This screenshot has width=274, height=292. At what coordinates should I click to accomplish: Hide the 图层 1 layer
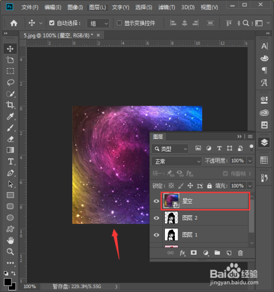coord(156,235)
